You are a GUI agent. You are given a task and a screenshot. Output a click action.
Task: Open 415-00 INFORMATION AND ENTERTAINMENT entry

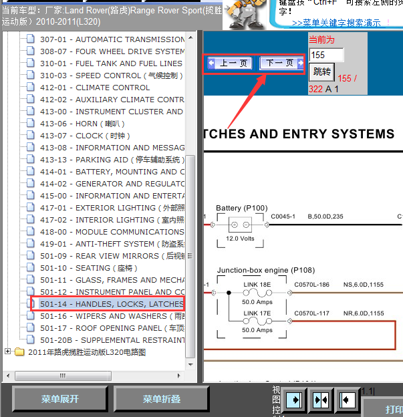(112, 196)
